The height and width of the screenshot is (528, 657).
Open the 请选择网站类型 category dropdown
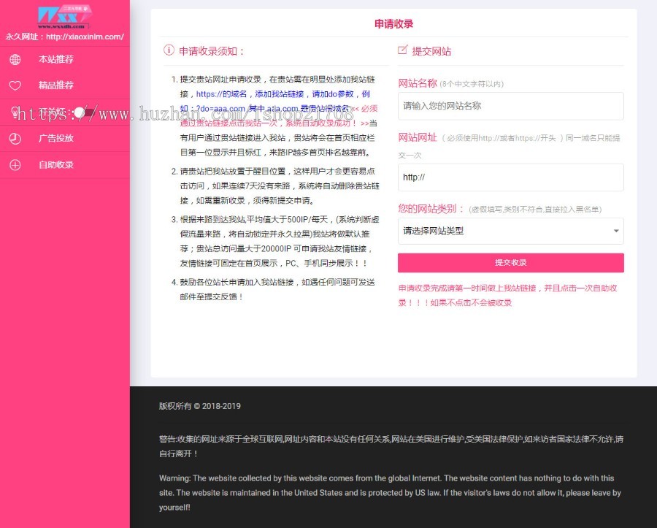pos(511,231)
